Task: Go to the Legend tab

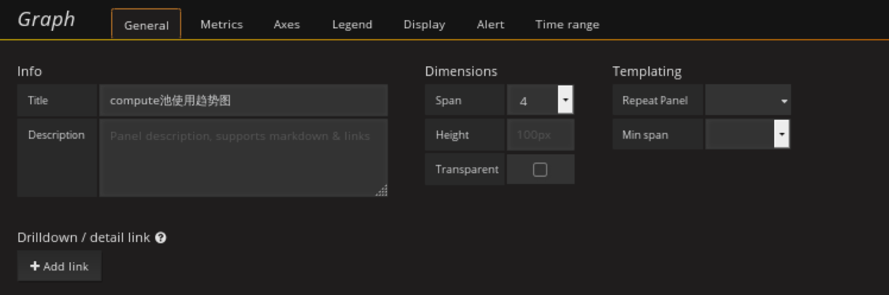Action: pyautogui.click(x=352, y=25)
